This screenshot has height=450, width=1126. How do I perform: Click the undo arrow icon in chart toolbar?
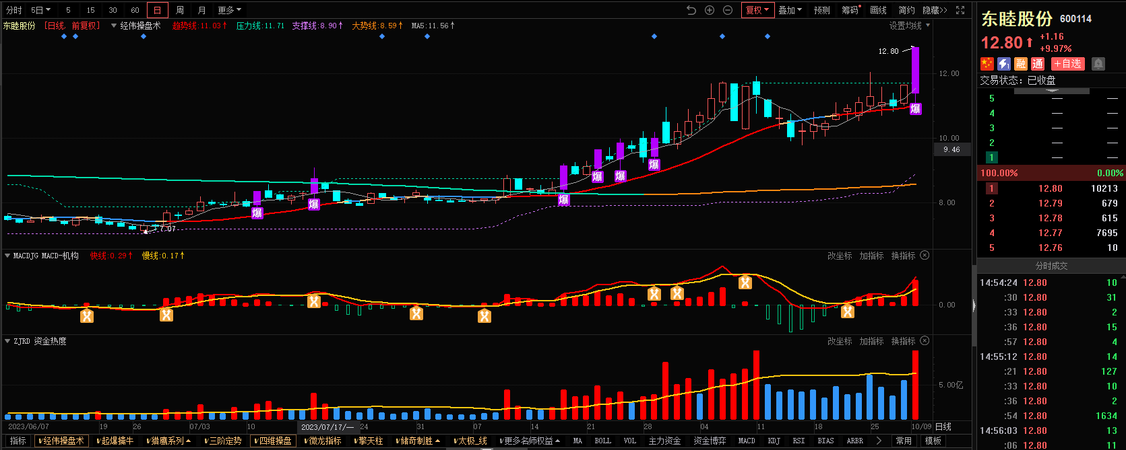pyautogui.click(x=691, y=10)
